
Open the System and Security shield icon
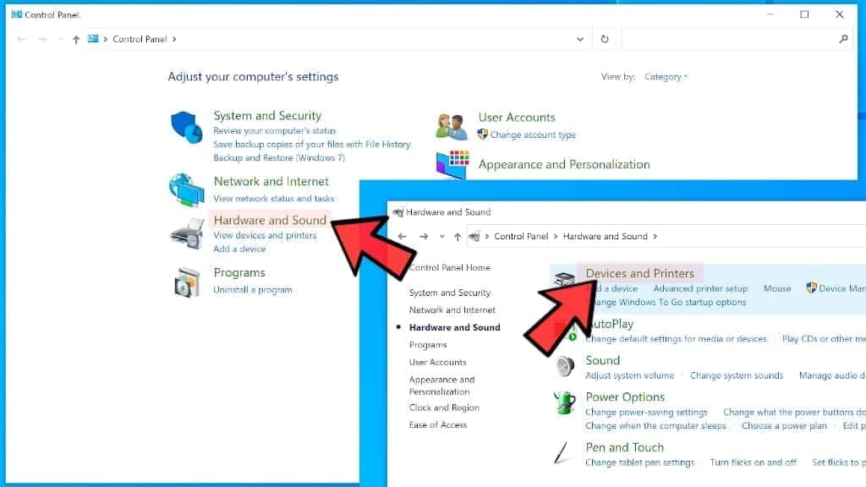pyautogui.click(x=186, y=127)
